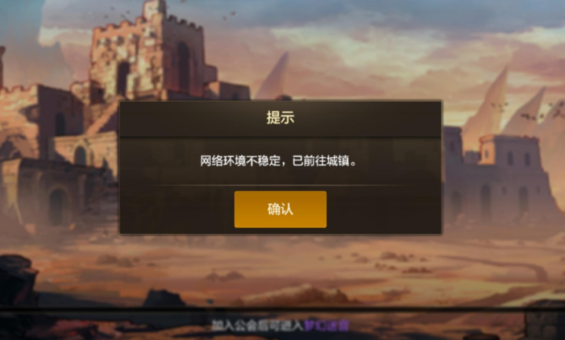This screenshot has height=340, width=565.
Task: Click the orange 确认 confirm button
Action: pyautogui.click(x=281, y=209)
